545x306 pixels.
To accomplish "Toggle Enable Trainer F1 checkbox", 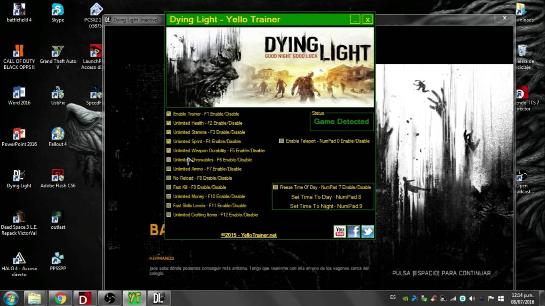I will point(169,114).
